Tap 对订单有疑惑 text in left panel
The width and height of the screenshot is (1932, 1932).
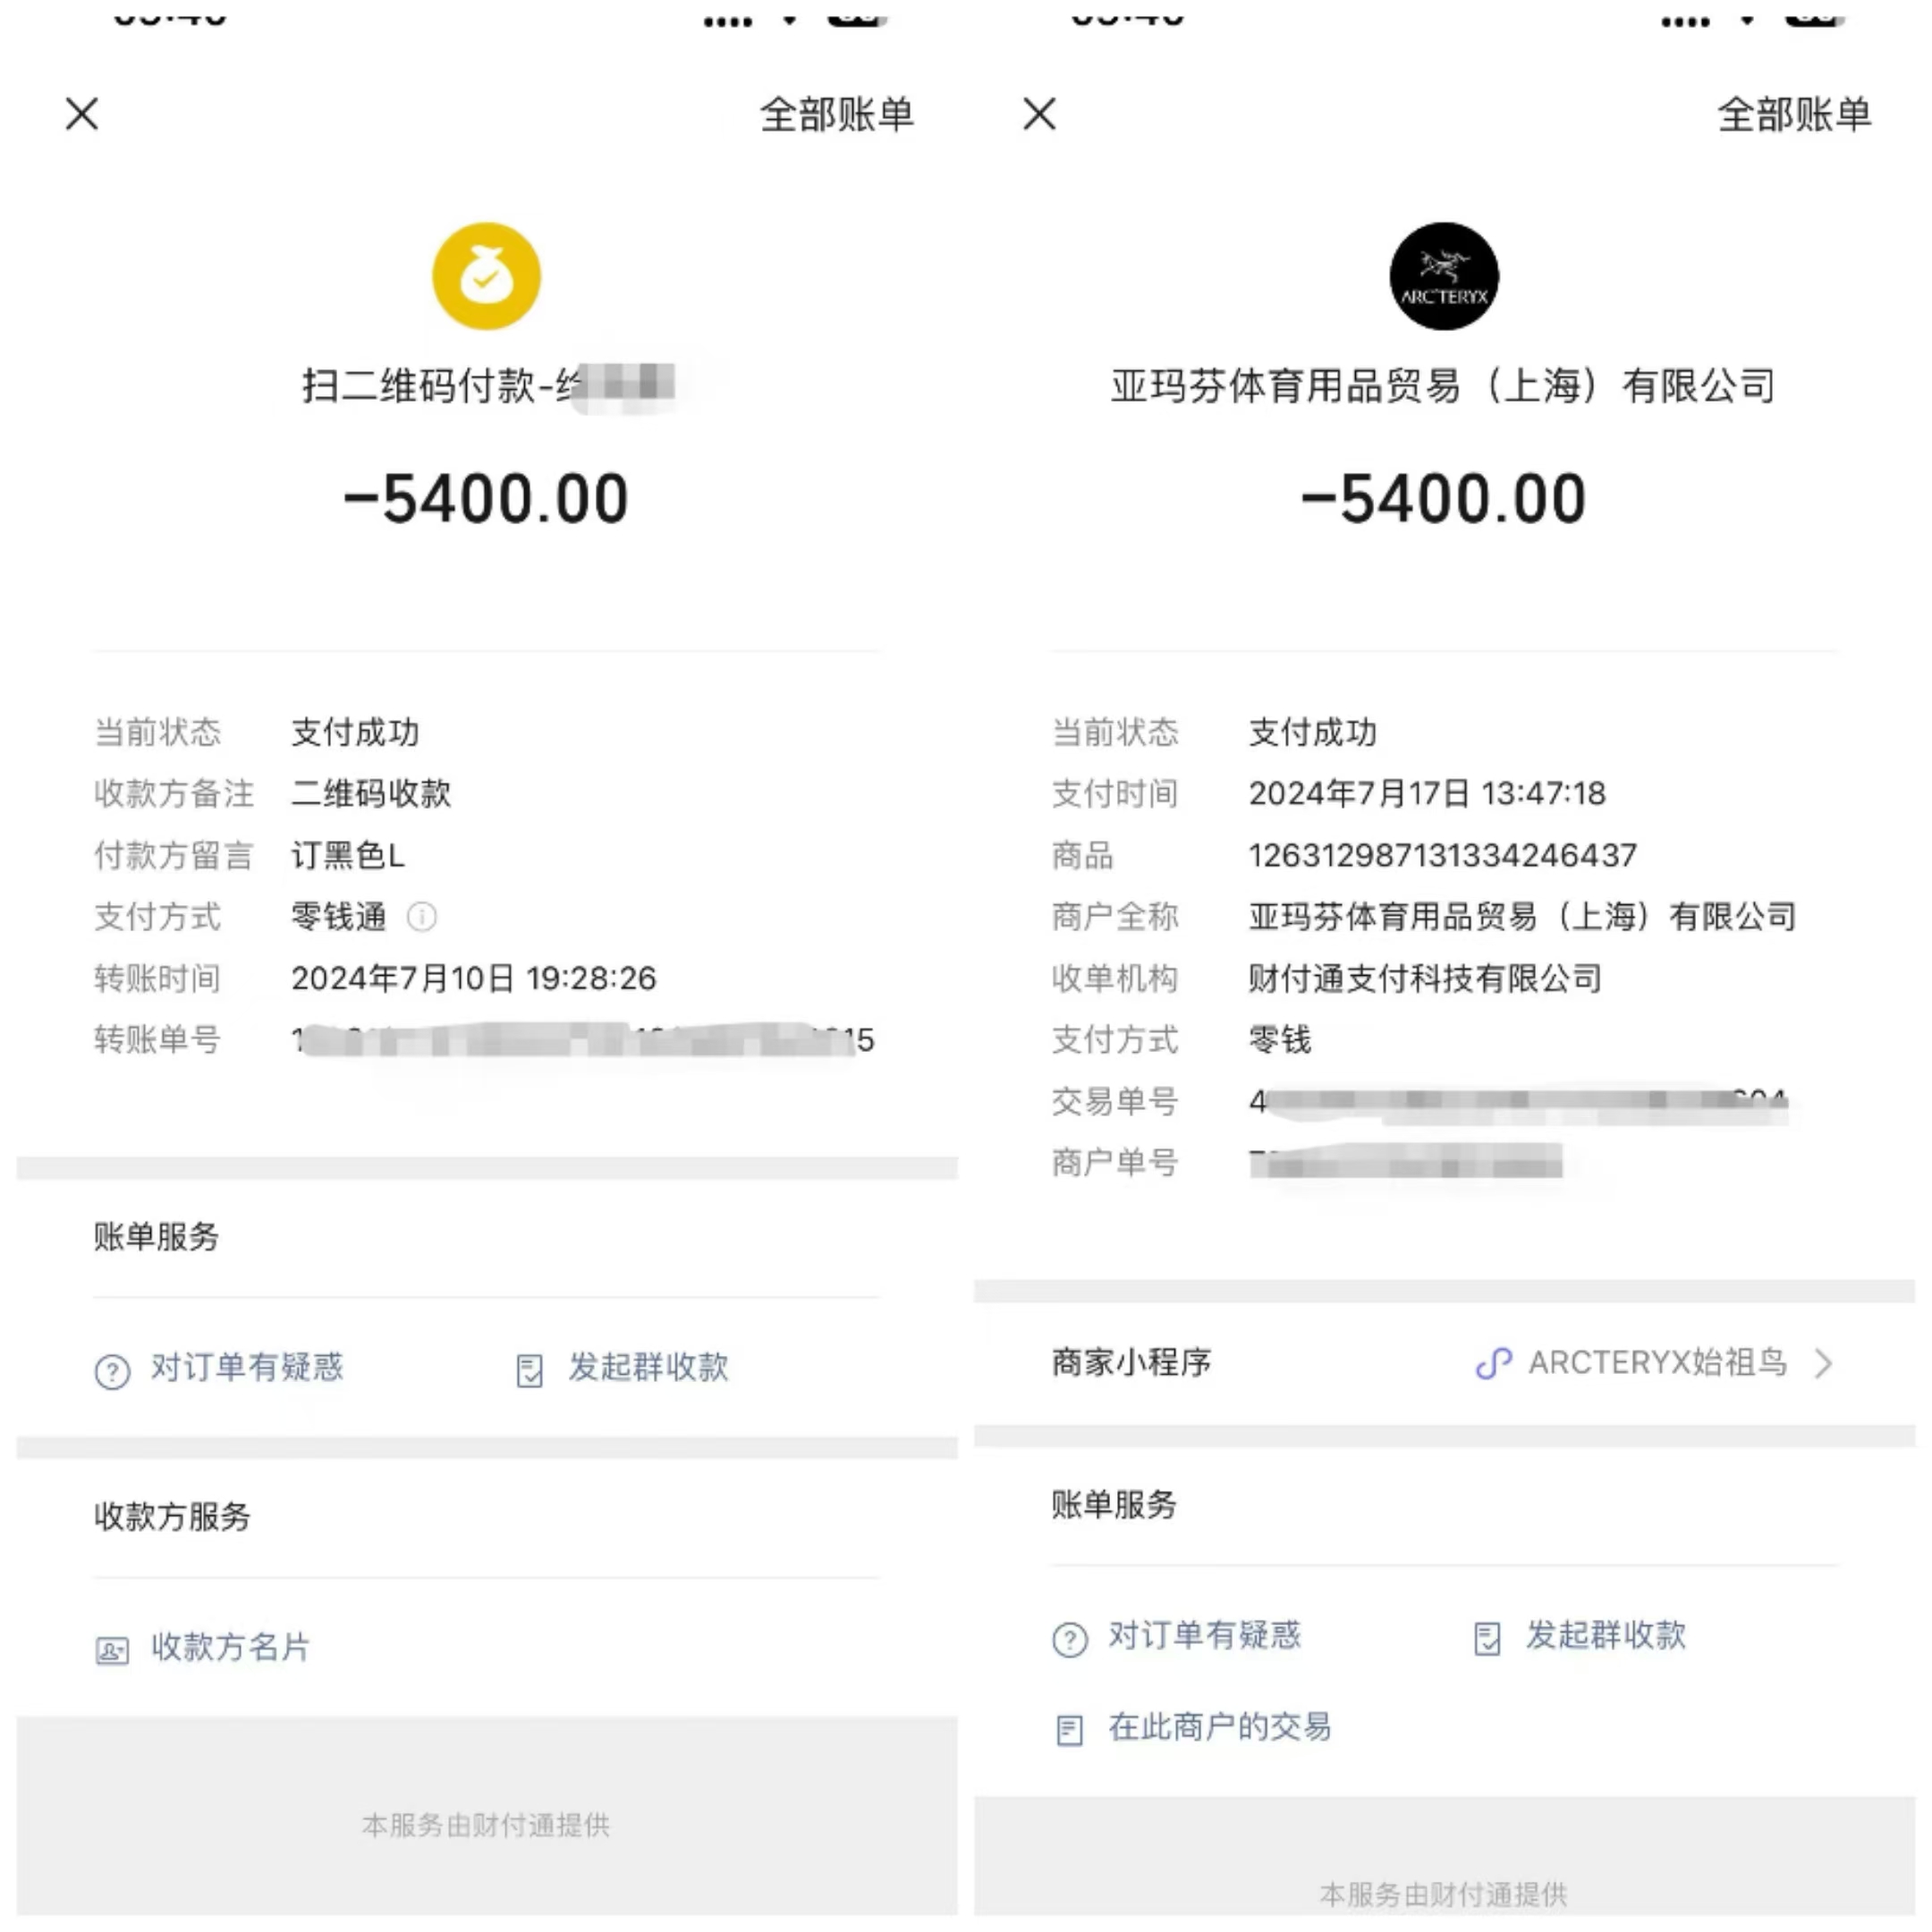pos(247,1367)
